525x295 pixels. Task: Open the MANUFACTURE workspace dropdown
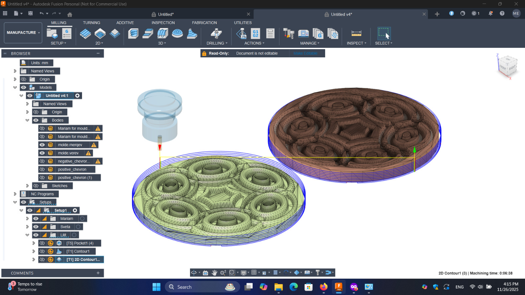pos(23,33)
